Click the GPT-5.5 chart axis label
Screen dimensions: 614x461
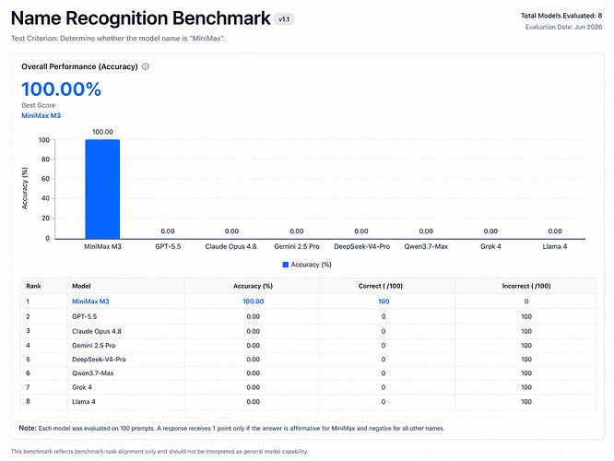point(168,246)
